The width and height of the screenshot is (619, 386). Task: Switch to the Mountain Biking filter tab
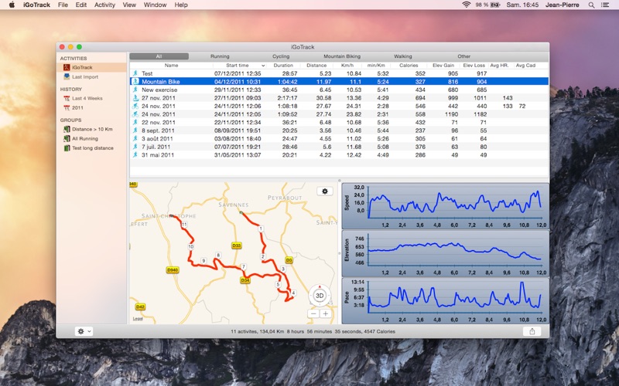coord(342,56)
